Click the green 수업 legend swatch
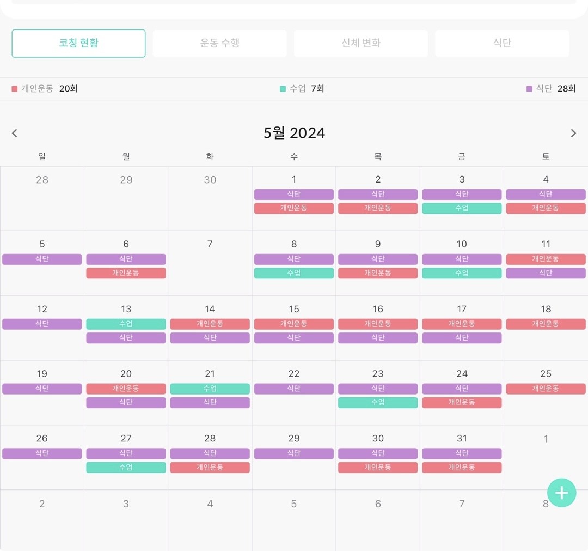Viewport: 588px width, 551px height. 283,89
